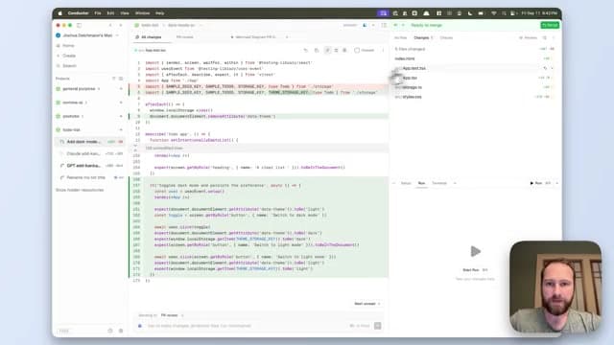Click the copy icon in diff toolbar
Image resolution: width=614 pixels, height=345 pixels.
(317, 51)
